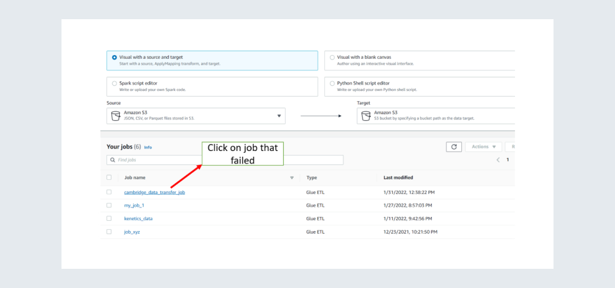Select 'Visual with a source and target' radio option
The width and height of the screenshot is (615, 288).
[x=115, y=57]
